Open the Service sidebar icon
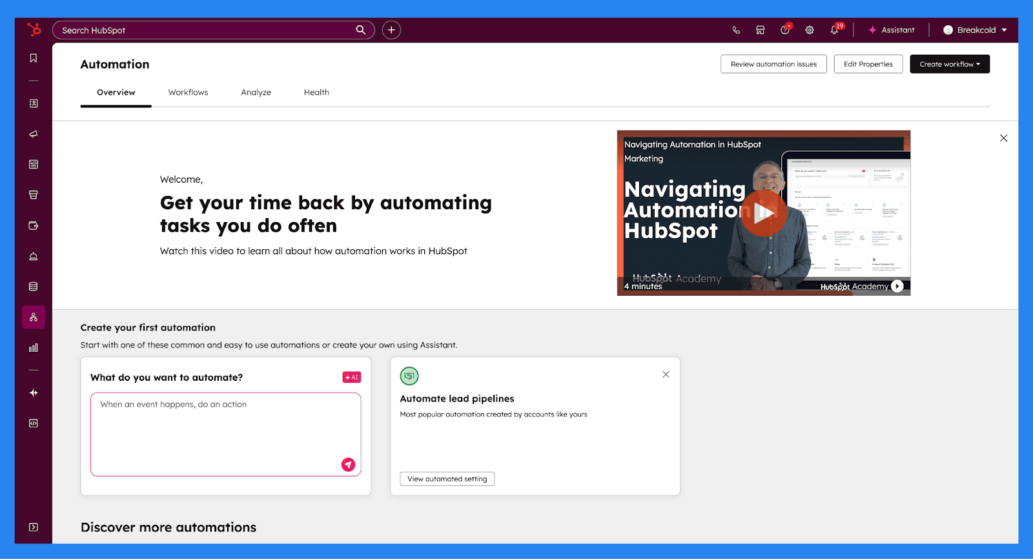This screenshot has width=1033, height=559. 34,256
